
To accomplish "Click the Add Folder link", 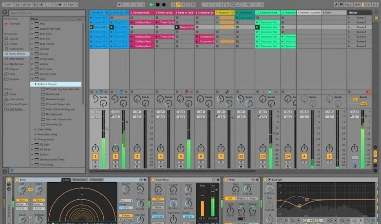I will [17, 110].
